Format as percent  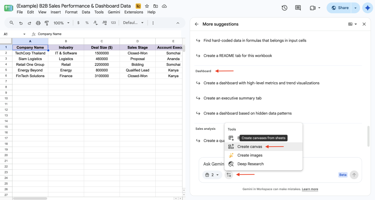tap(87, 23)
